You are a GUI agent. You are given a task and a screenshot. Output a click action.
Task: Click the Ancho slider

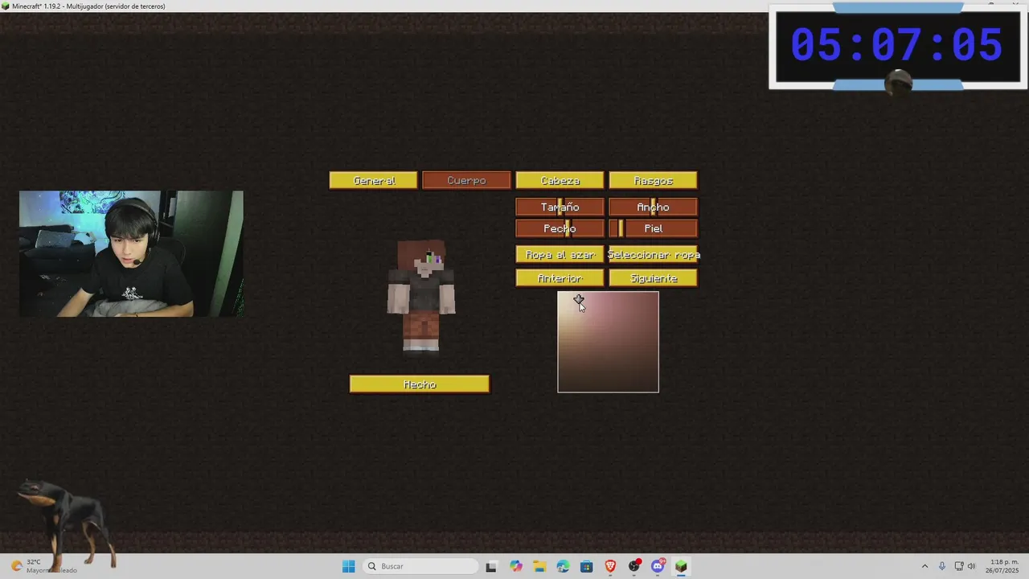click(653, 207)
